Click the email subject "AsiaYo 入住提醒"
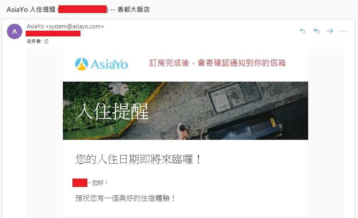Image resolution: width=358 pixels, height=218 pixels. [x=31, y=10]
